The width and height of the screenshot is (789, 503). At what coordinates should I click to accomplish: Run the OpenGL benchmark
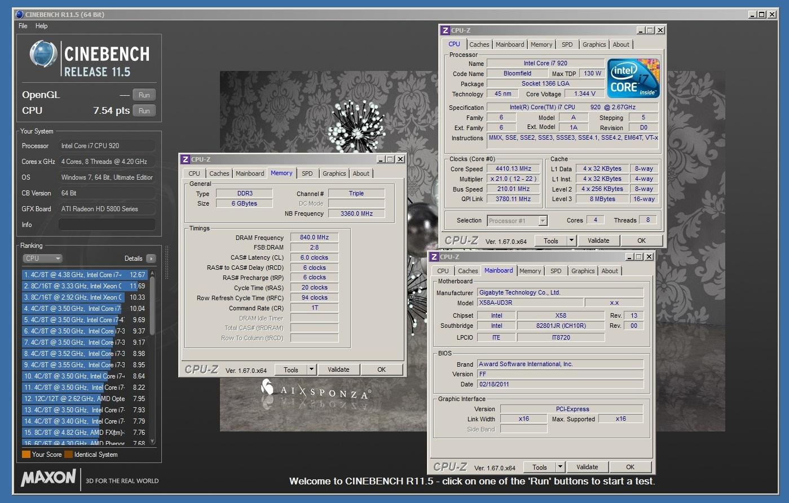[144, 95]
